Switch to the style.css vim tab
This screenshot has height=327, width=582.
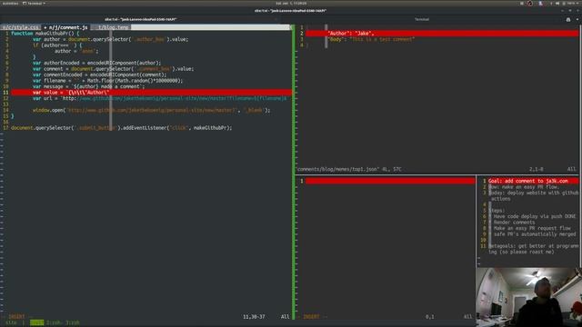click(20, 27)
